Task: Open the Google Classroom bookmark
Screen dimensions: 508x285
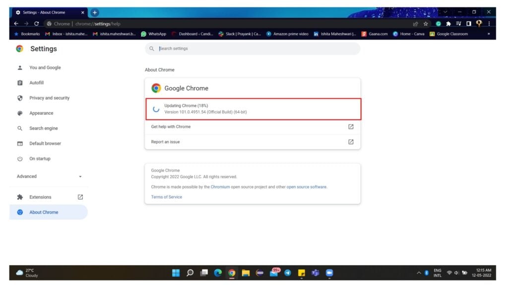Action: pyautogui.click(x=448, y=34)
